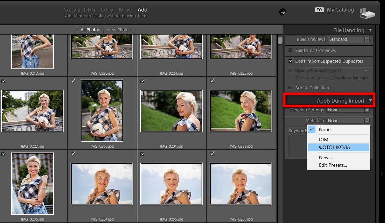The image size is (385, 223).
Task: Collapse the Apply During Import panel
Action: tap(370, 101)
